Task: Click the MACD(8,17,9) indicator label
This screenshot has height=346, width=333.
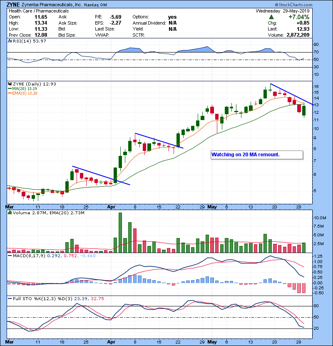Action: (x=29, y=256)
